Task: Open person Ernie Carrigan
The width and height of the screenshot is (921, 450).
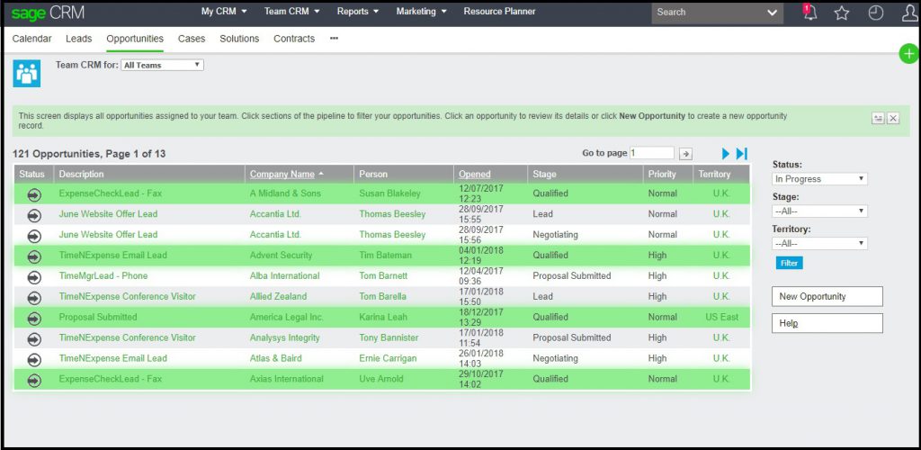Action: 389,358
